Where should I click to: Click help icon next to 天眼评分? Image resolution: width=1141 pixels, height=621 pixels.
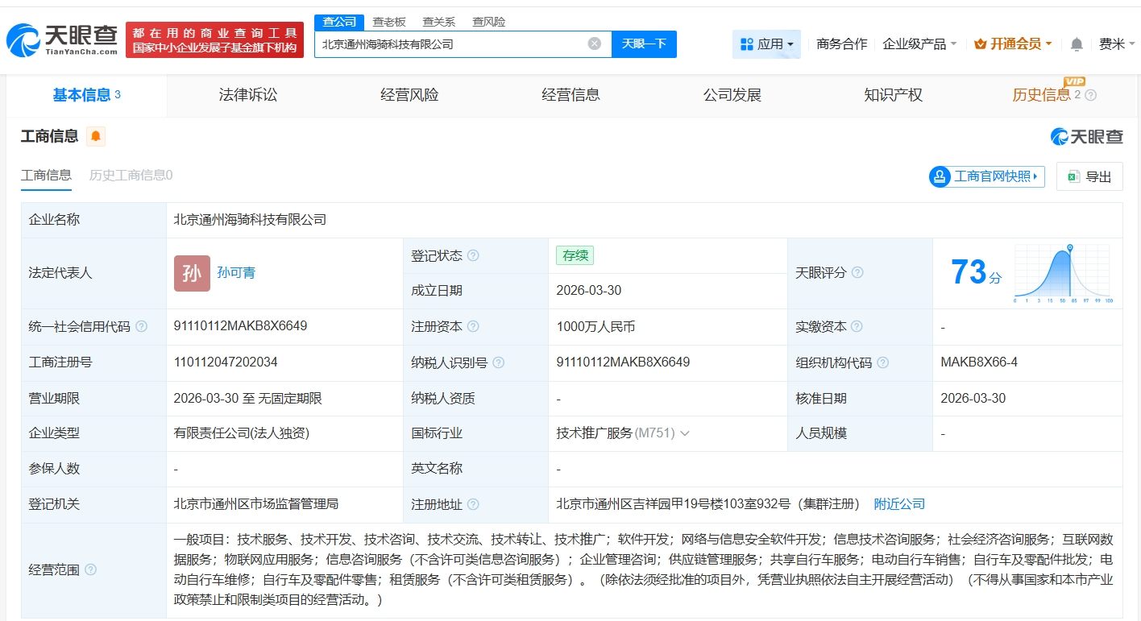tap(857, 272)
